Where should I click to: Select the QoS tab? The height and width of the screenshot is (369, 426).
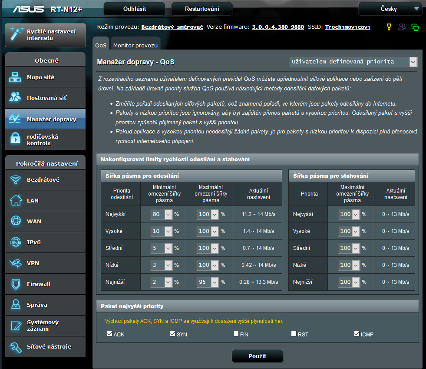[101, 45]
